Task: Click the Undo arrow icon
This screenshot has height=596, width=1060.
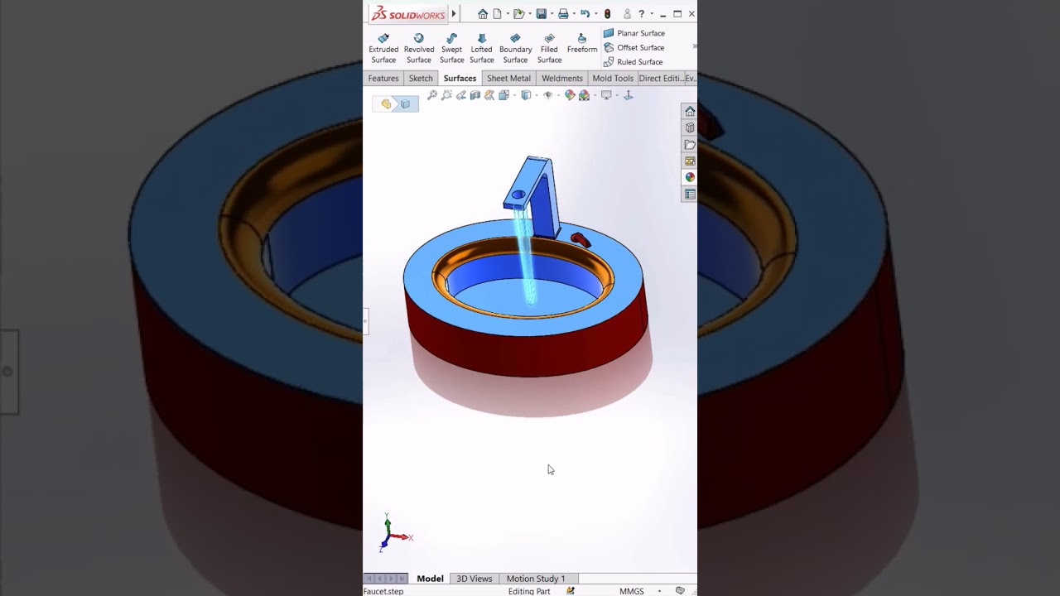Action: [x=585, y=14]
